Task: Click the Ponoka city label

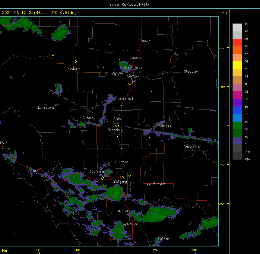Action: (145, 41)
